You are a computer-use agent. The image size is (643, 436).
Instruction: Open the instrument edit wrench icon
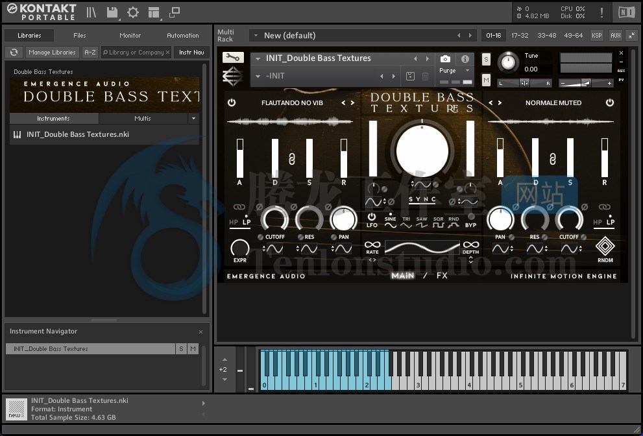[x=233, y=58]
